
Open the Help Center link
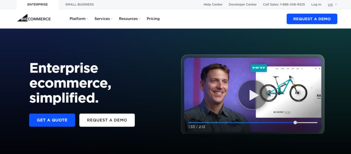pos(213,4)
